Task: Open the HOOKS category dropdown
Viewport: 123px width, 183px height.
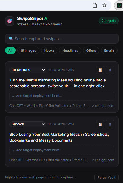Action: pos(28,124)
